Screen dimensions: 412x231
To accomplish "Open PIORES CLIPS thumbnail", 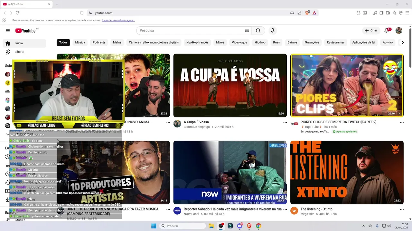I will [347, 85].
